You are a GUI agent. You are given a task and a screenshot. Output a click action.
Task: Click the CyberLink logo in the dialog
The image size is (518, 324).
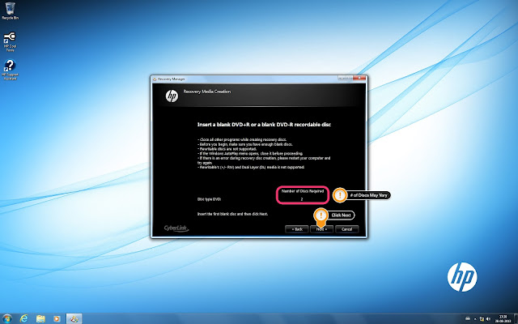point(176,228)
